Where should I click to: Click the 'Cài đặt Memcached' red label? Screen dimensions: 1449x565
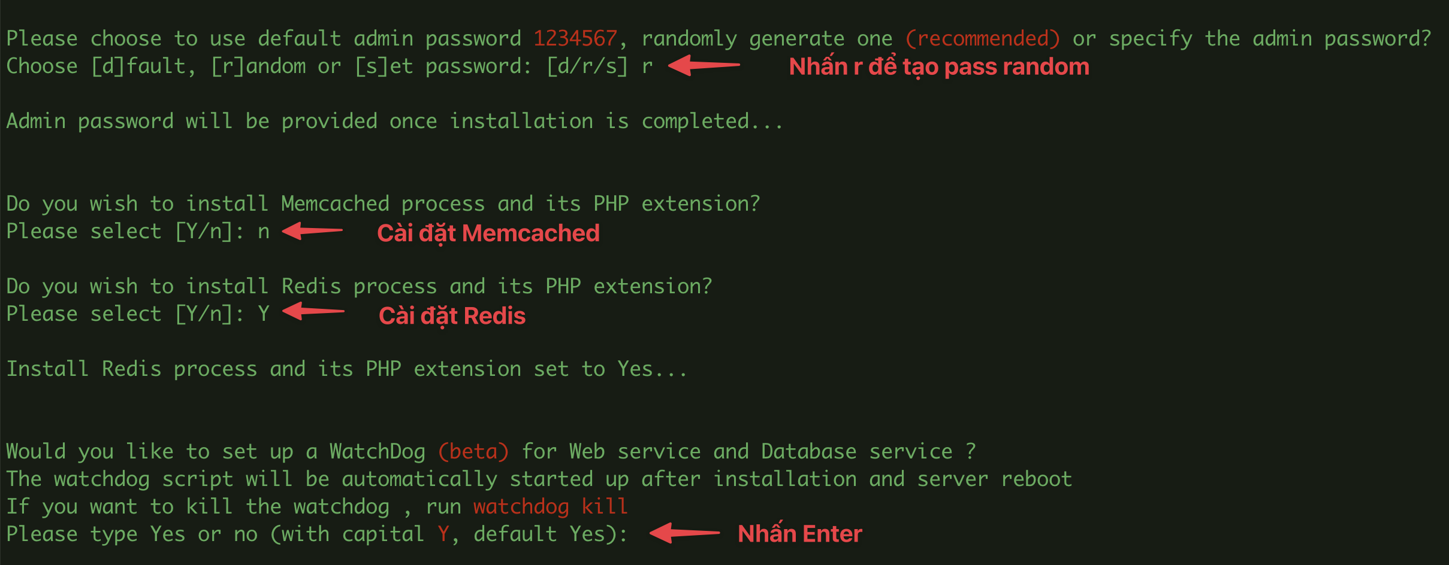488,233
